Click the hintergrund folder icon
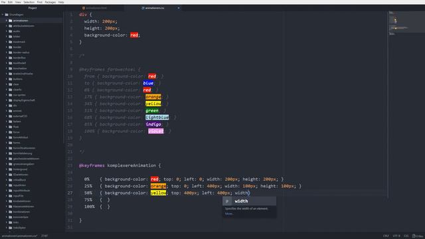Image resolution: width=425 pixels, height=239 pixels. coord(11,169)
